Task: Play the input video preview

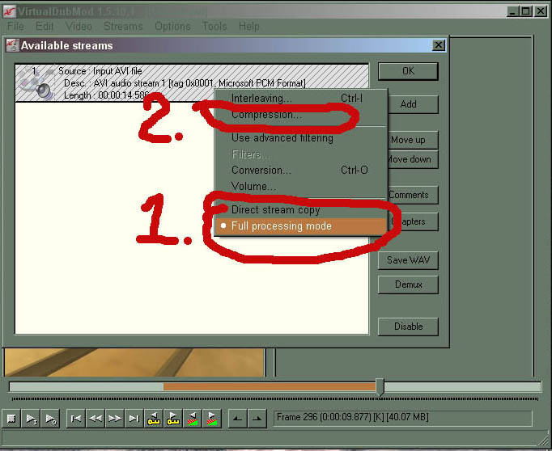Action: [31, 419]
